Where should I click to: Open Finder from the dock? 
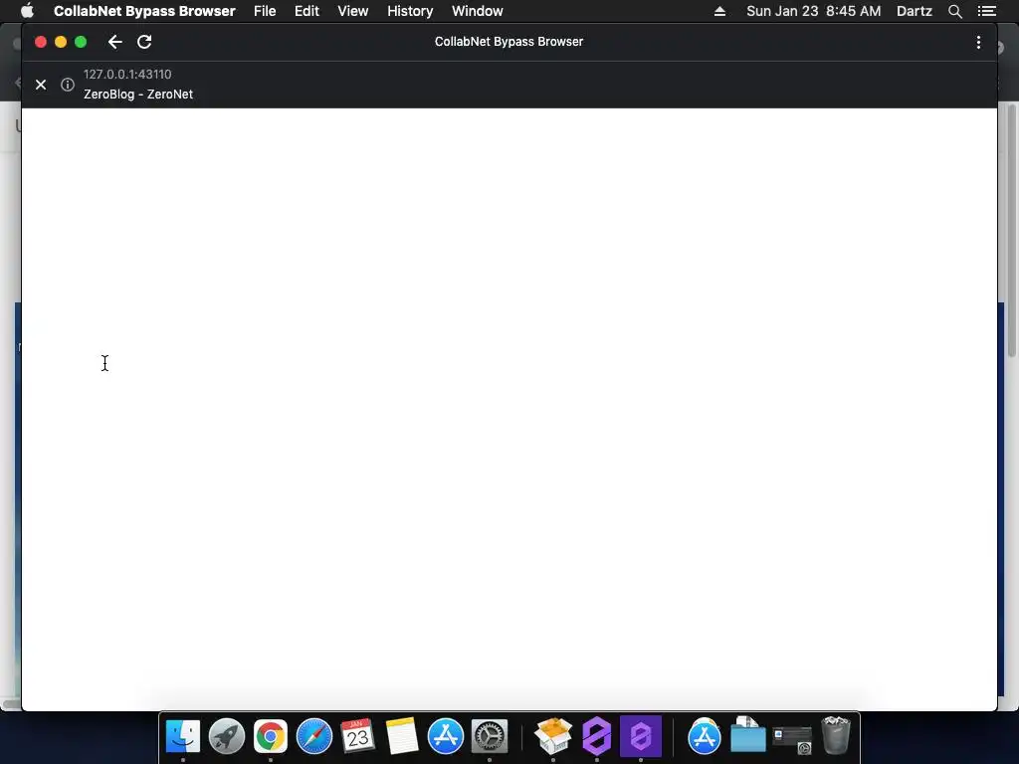(183, 736)
